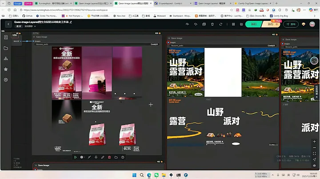Click the pencil edit icon in the node toolbar
Viewport: 320px width, 179px height.
click(x=103, y=157)
